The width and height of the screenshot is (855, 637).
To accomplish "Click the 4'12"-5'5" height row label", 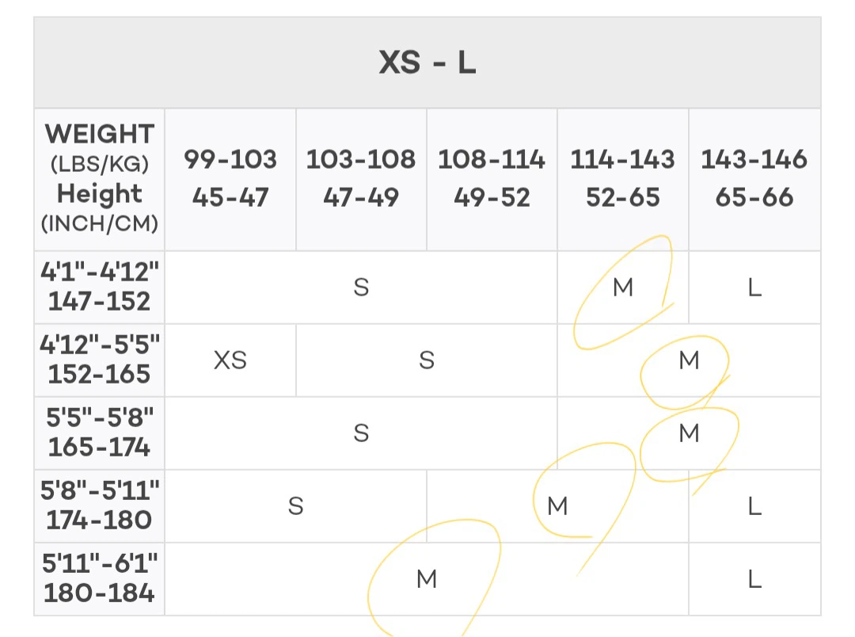I will click(x=99, y=360).
